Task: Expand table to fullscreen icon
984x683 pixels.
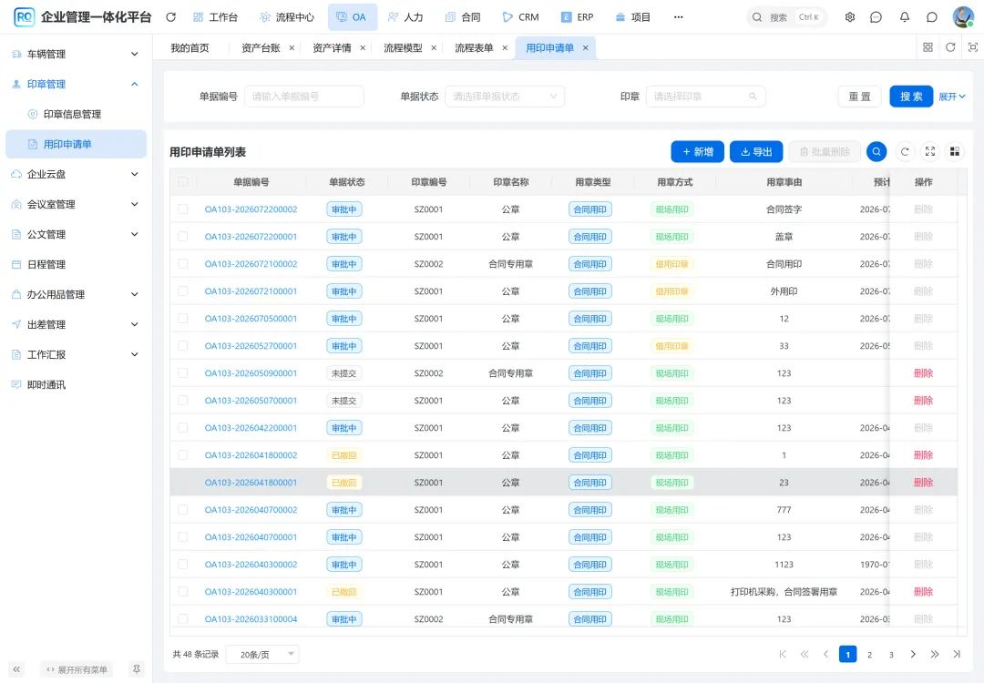Action: pyautogui.click(x=930, y=151)
